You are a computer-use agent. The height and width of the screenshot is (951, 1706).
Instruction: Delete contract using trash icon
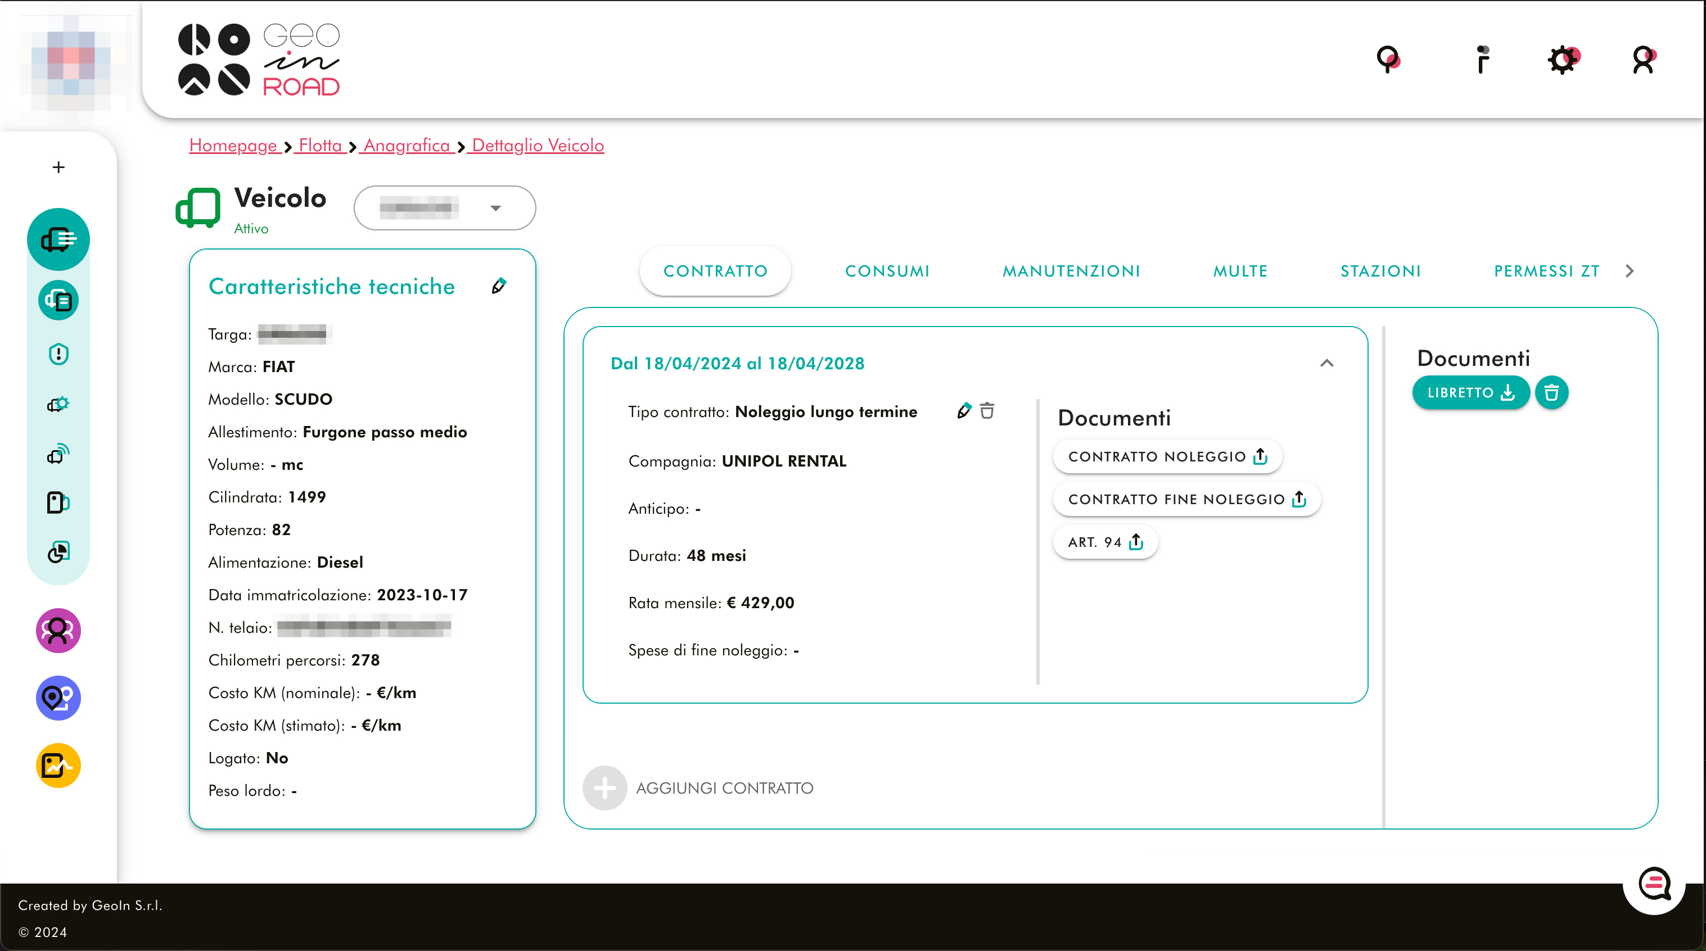[x=987, y=411]
